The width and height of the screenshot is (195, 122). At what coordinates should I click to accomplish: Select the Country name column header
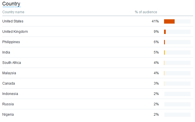[13, 12]
